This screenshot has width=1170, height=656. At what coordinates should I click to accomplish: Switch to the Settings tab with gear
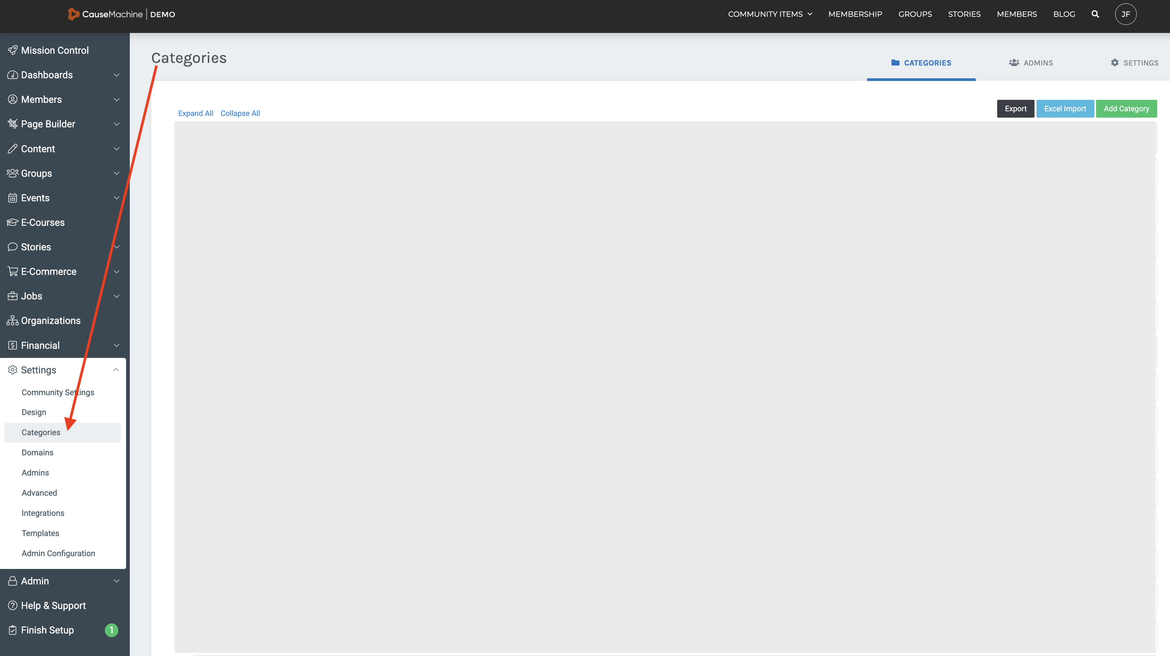[1134, 63]
